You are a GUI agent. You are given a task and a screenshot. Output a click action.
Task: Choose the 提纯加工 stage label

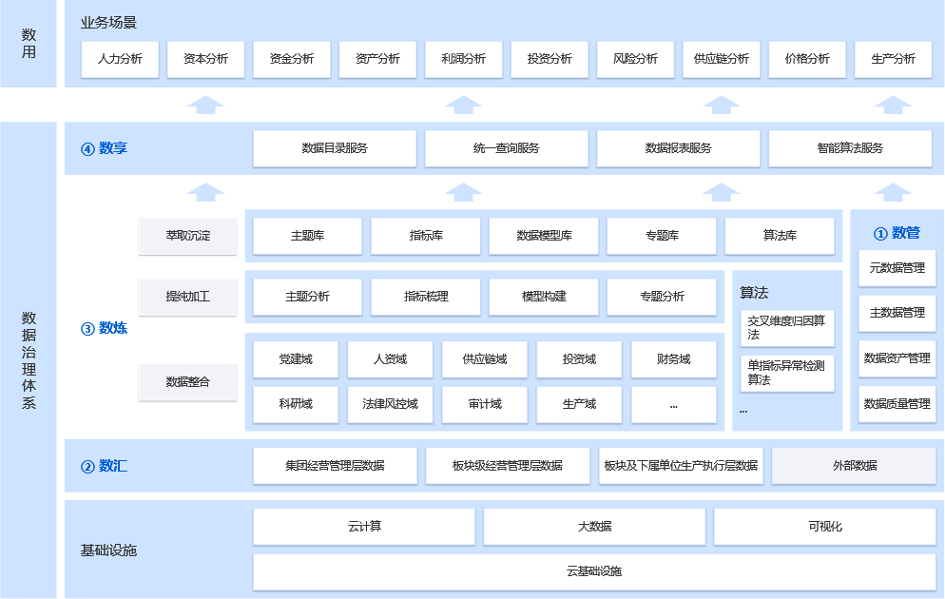point(187,297)
